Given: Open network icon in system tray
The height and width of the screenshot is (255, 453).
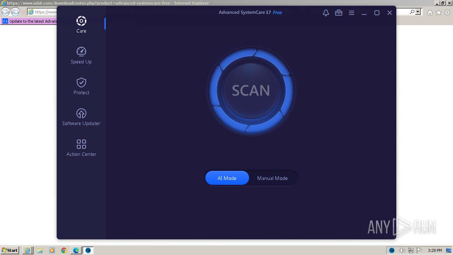Looking at the screenshot, I should point(411,250).
